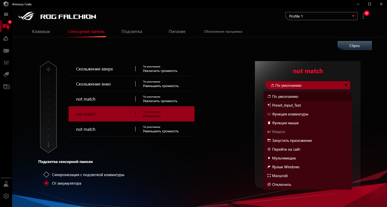
Task: Open the Подсветка tab
Action: coord(132,31)
